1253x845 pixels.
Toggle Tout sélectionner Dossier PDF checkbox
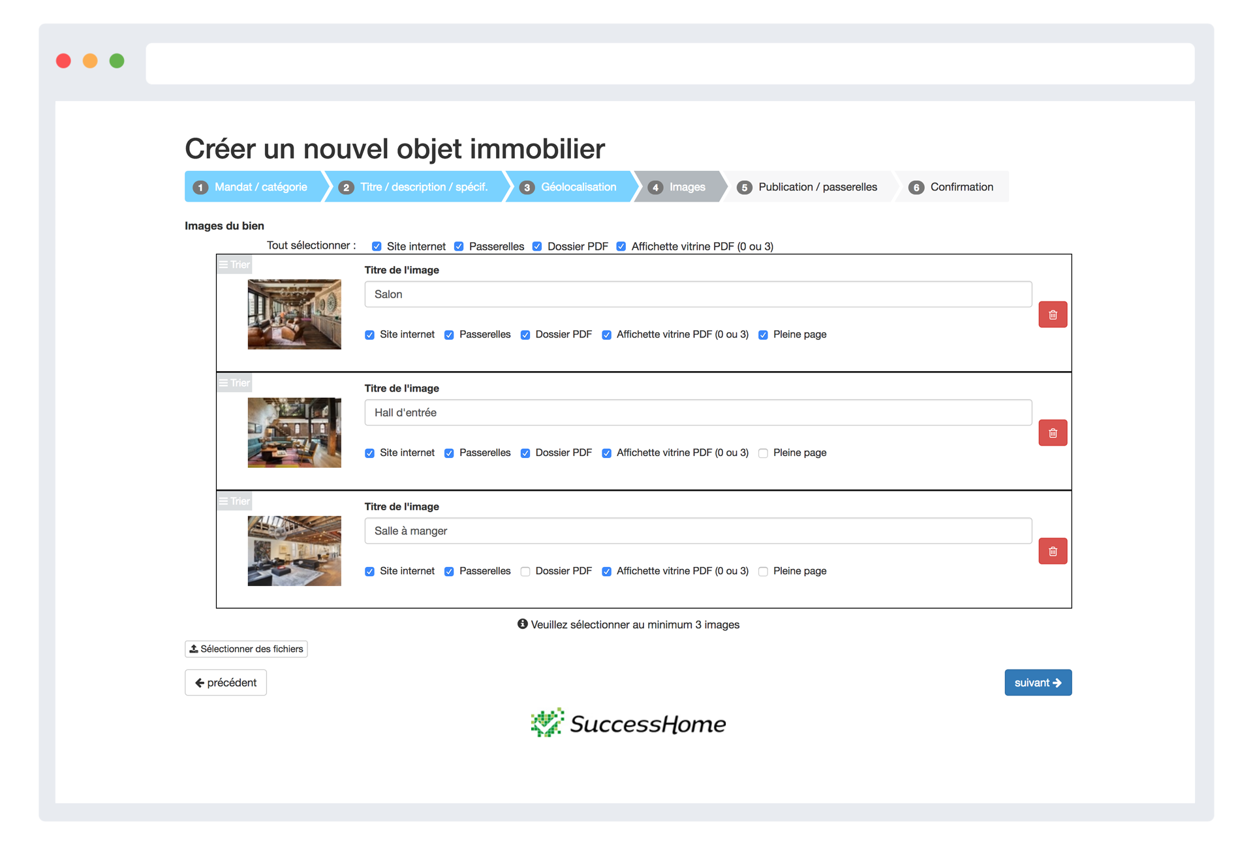pos(537,246)
